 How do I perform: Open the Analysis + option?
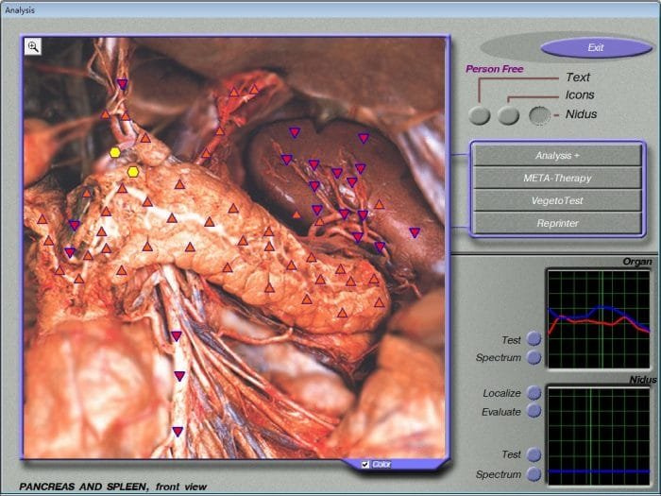(x=557, y=156)
